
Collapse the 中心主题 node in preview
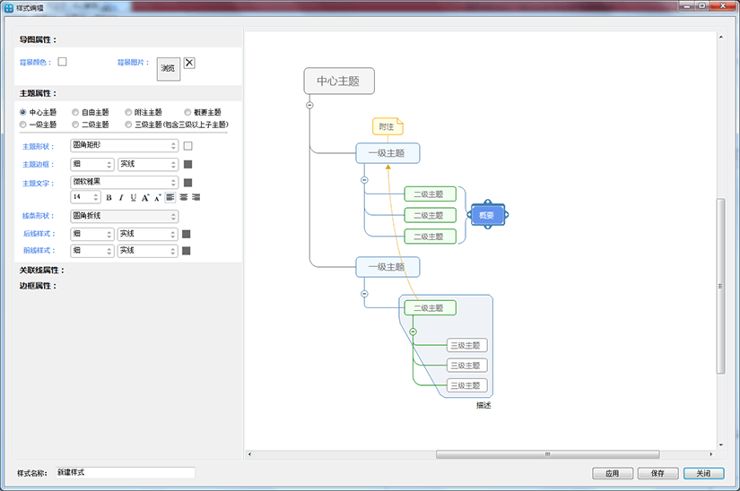click(310, 105)
